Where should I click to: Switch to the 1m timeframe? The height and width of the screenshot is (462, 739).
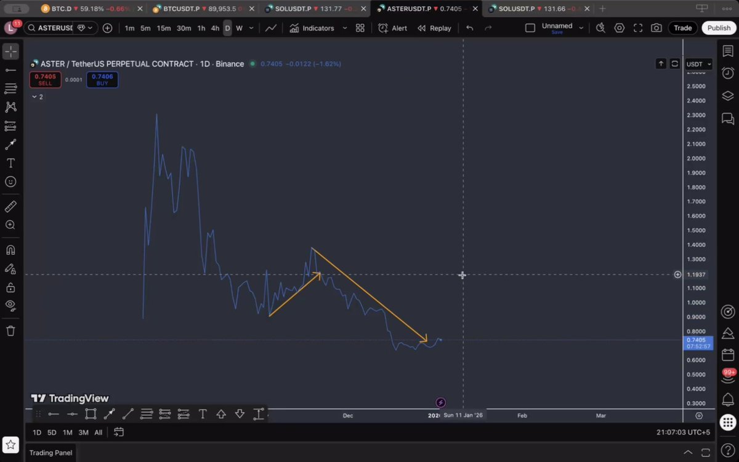tap(129, 28)
